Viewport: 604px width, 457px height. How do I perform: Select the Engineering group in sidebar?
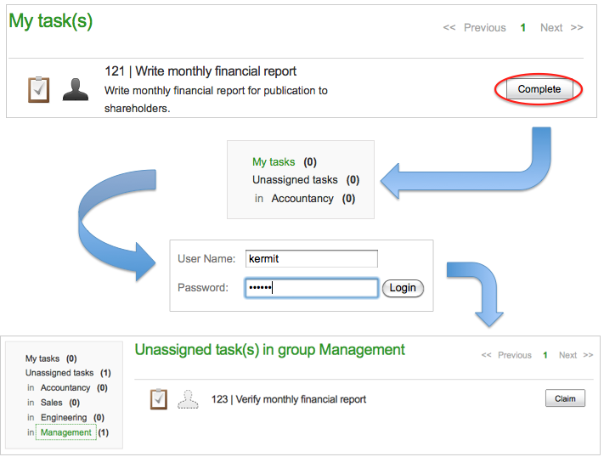pos(64,417)
